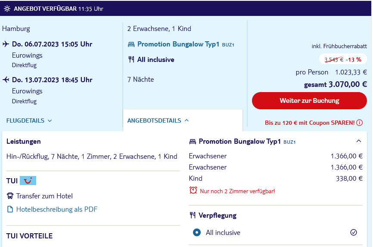The image size is (373, 247).
Task: Click the checkmark circle in All inclusive row
Action: coord(354,232)
